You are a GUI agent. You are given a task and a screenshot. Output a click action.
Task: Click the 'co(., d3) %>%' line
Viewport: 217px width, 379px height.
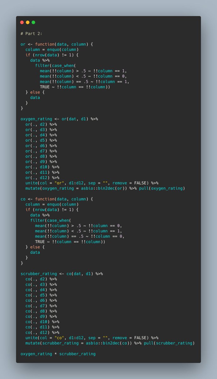click(41, 284)
